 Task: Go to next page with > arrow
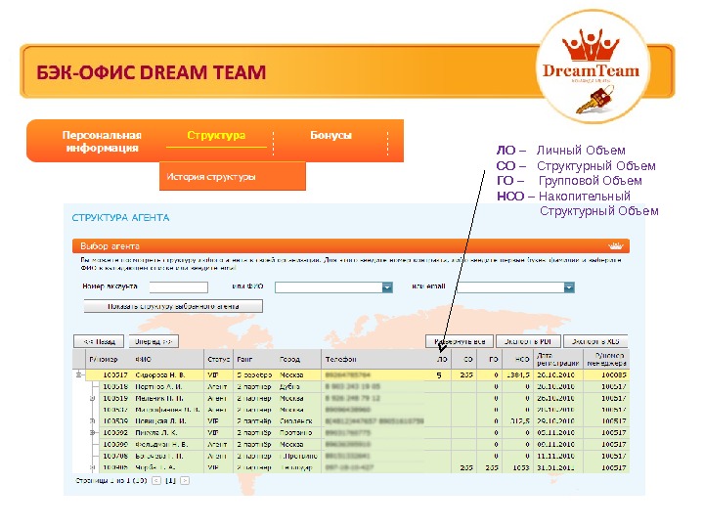click(x=185, y=481)
